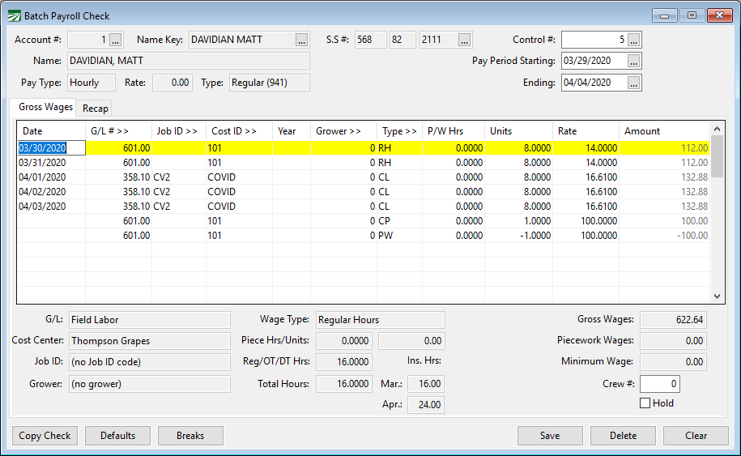Click the P/W Hrs column header
This screenshot has height=456, width=741.
pyautogui.click(x=454, y=131)
